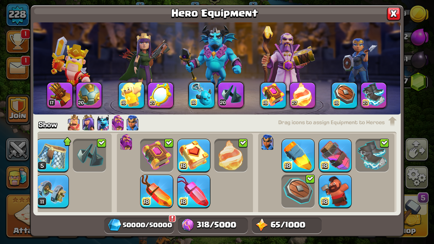The width and height of the screenshot is (434, 244).
Task: Filter equipment by Barbarian King portrait
Action: (x=73, y=123)
